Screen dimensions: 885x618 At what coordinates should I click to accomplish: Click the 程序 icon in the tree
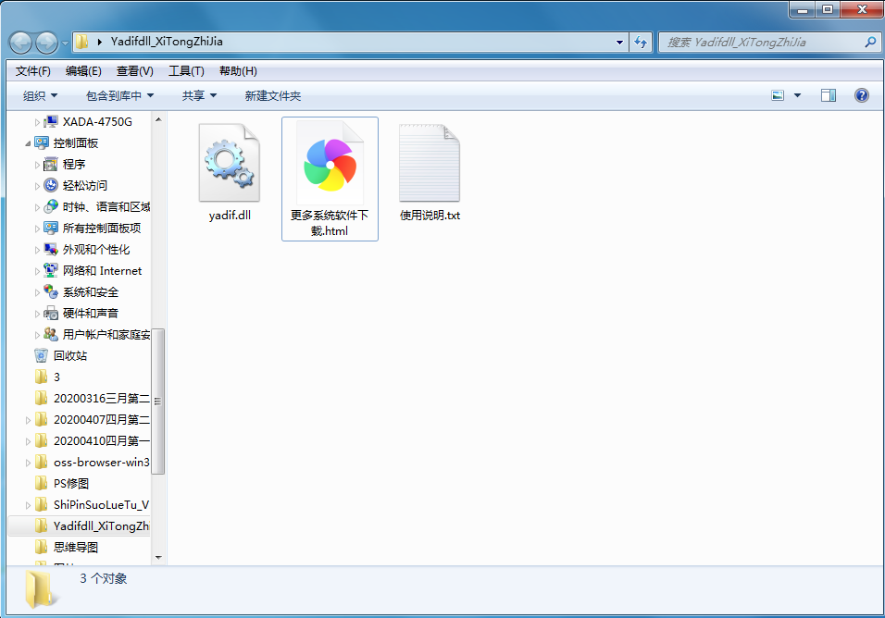(x=51, y=164)
